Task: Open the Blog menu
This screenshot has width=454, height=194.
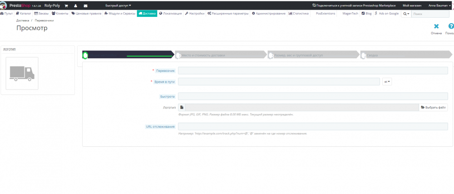Action: pos(366,14)
